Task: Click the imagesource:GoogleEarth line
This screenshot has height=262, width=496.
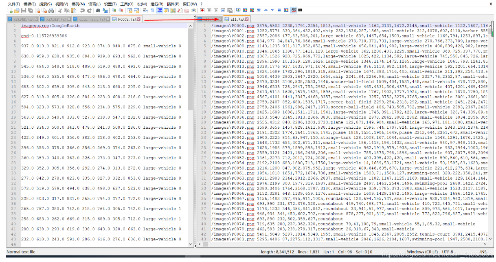Action: click(50, 26)
